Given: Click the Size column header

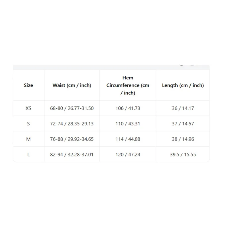Looking at the screenshot, I should [x=28, y=85].
